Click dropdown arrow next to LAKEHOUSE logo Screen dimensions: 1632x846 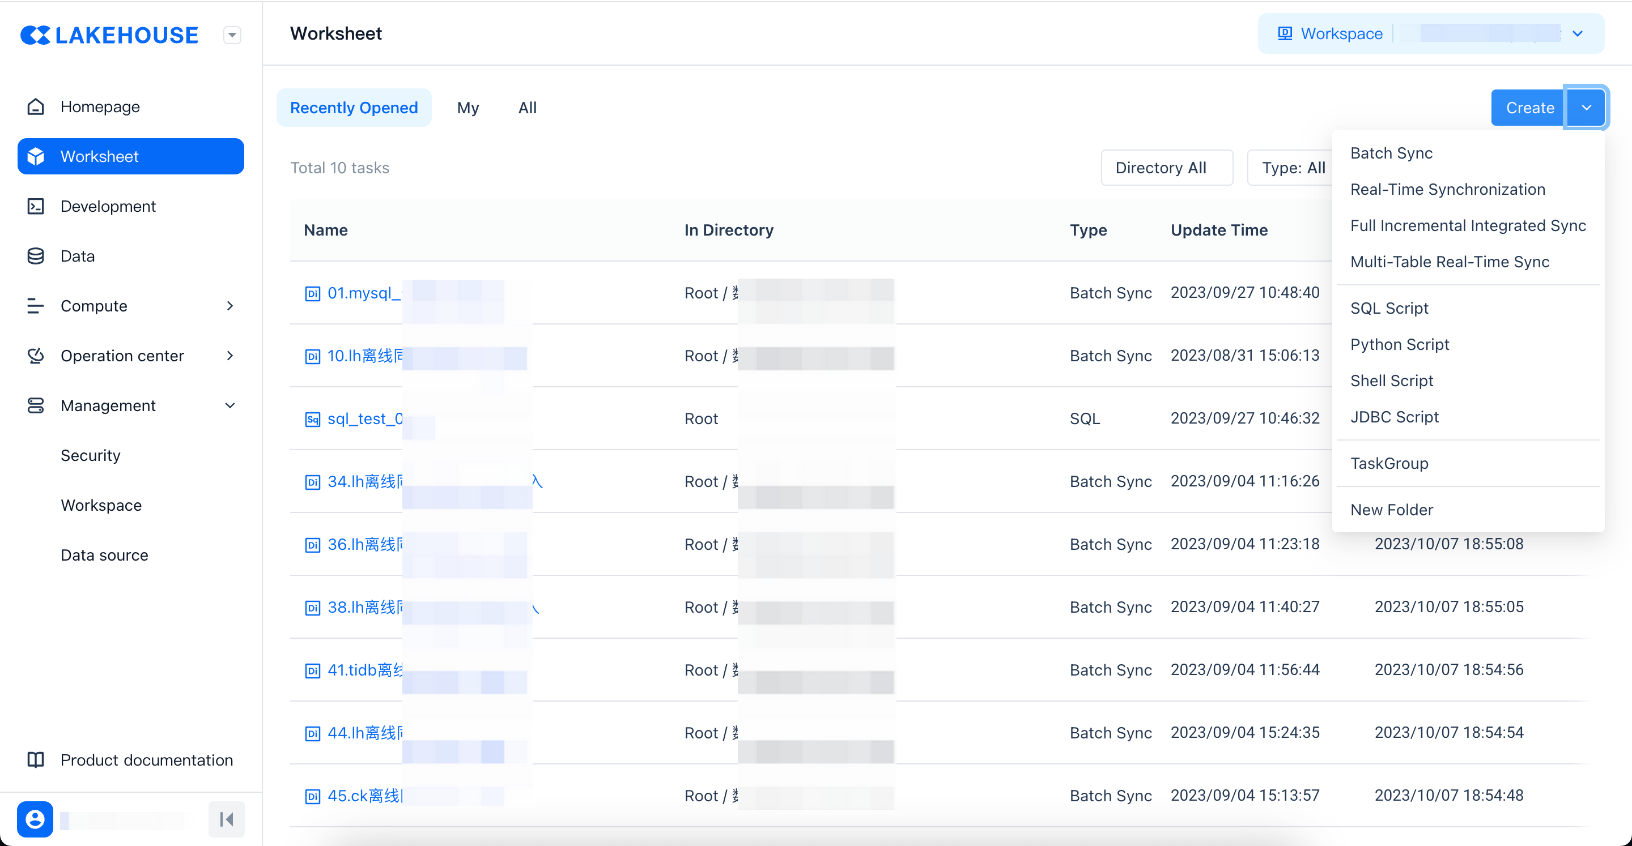232,35
